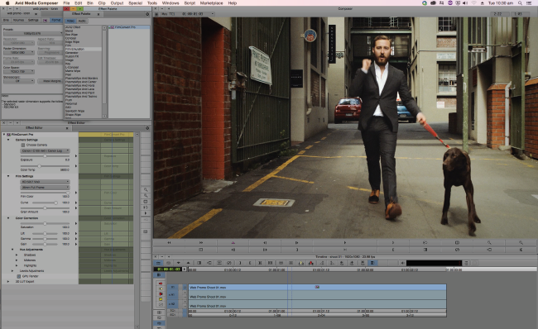Screen dimensions: 538x329
Task: Click the timeline timecode display
Action: 169,269
